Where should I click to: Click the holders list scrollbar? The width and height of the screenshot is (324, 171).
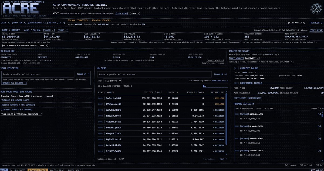coord(227,118)
